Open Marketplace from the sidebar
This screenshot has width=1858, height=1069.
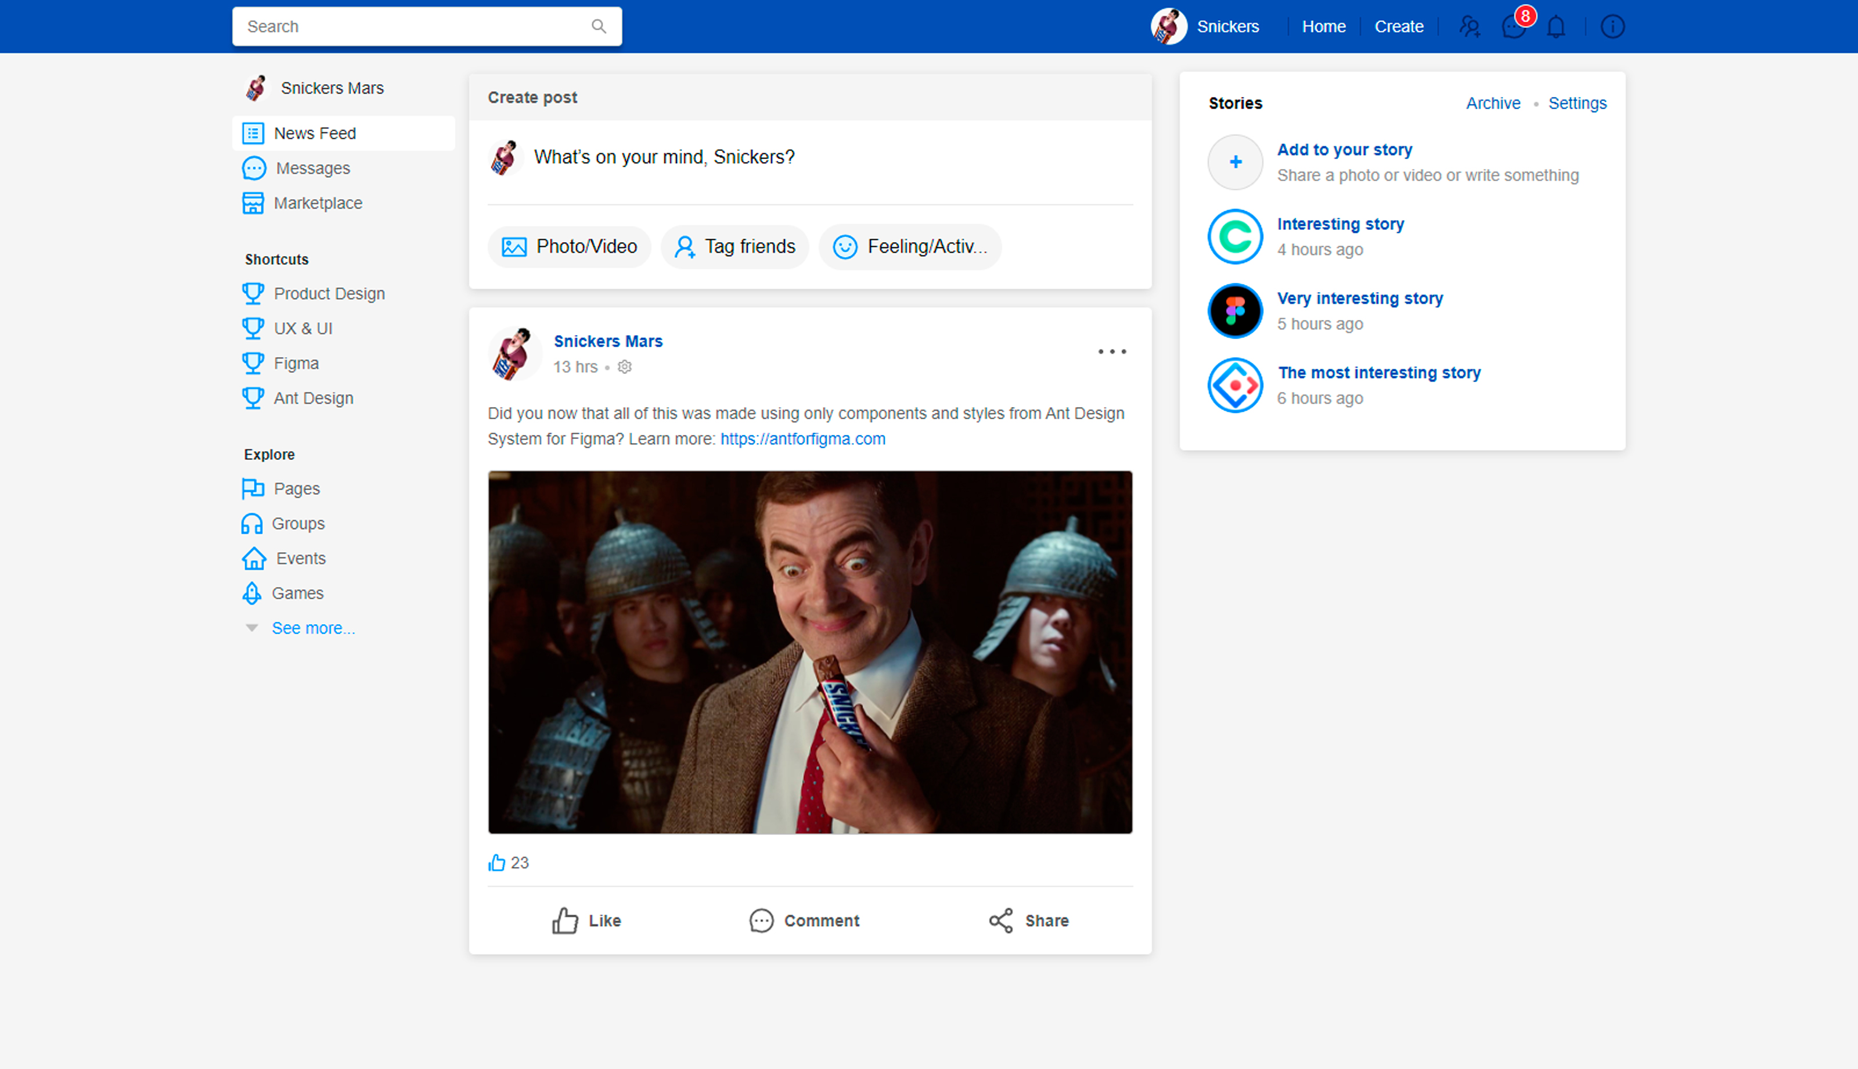tap(317, 203)
